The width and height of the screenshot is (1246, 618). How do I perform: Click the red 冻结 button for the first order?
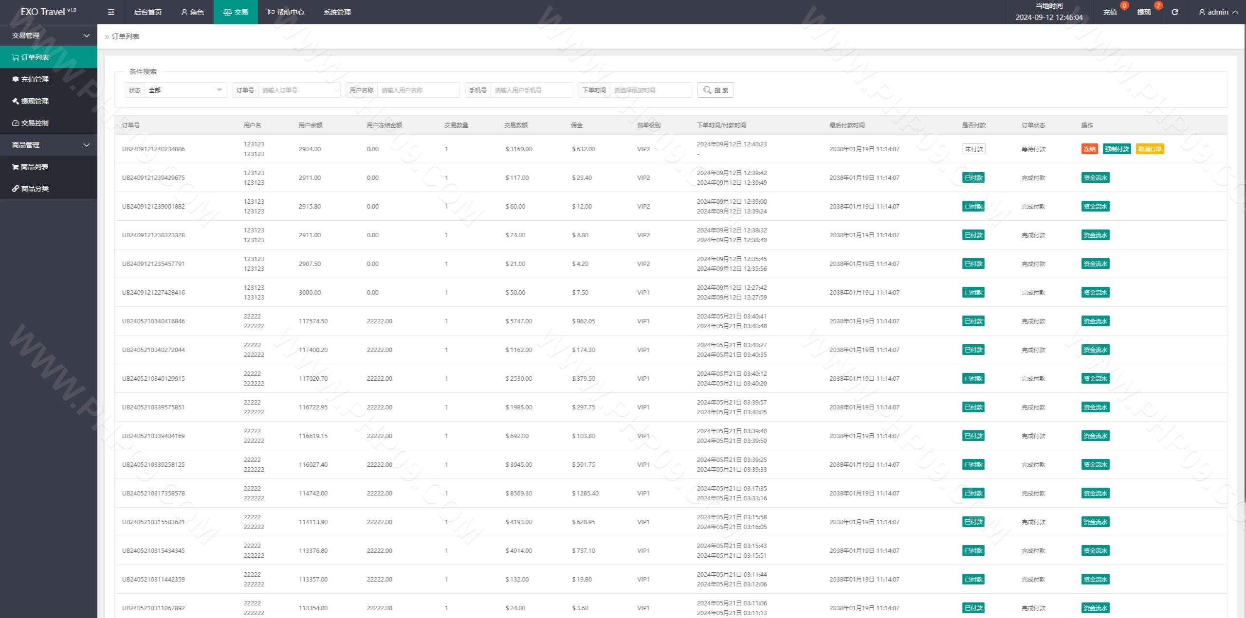click(1089, 149)
